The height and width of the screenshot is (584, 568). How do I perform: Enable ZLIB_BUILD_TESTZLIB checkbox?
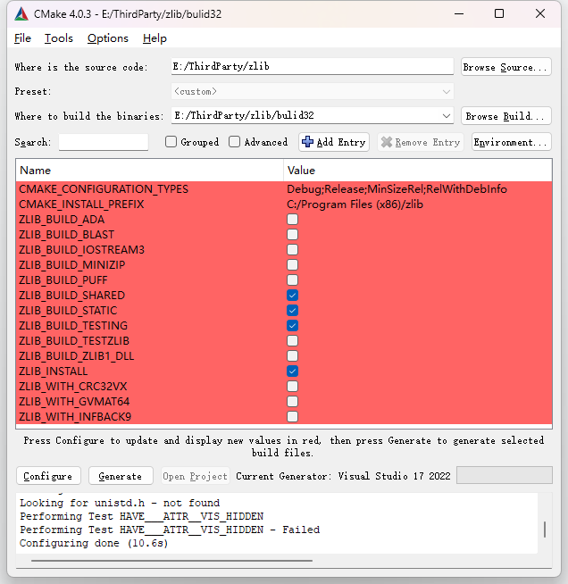coord(292,341)
